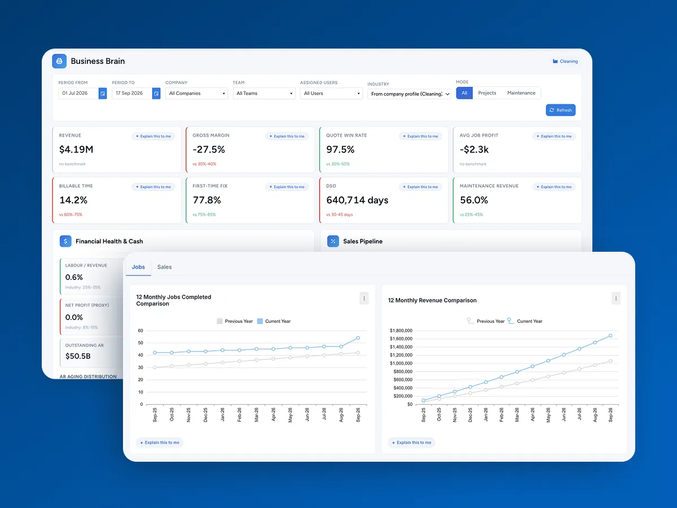This screenshot has height=508, width=677.
Task: Toggle Previous Year legend in Revenue chart
Action: pos(486,321)
